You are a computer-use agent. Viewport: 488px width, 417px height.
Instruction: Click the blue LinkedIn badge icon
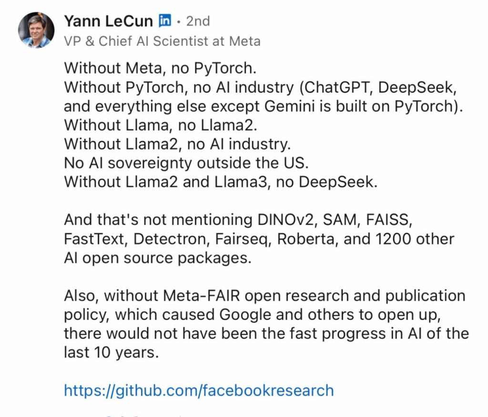click(165, 20)
